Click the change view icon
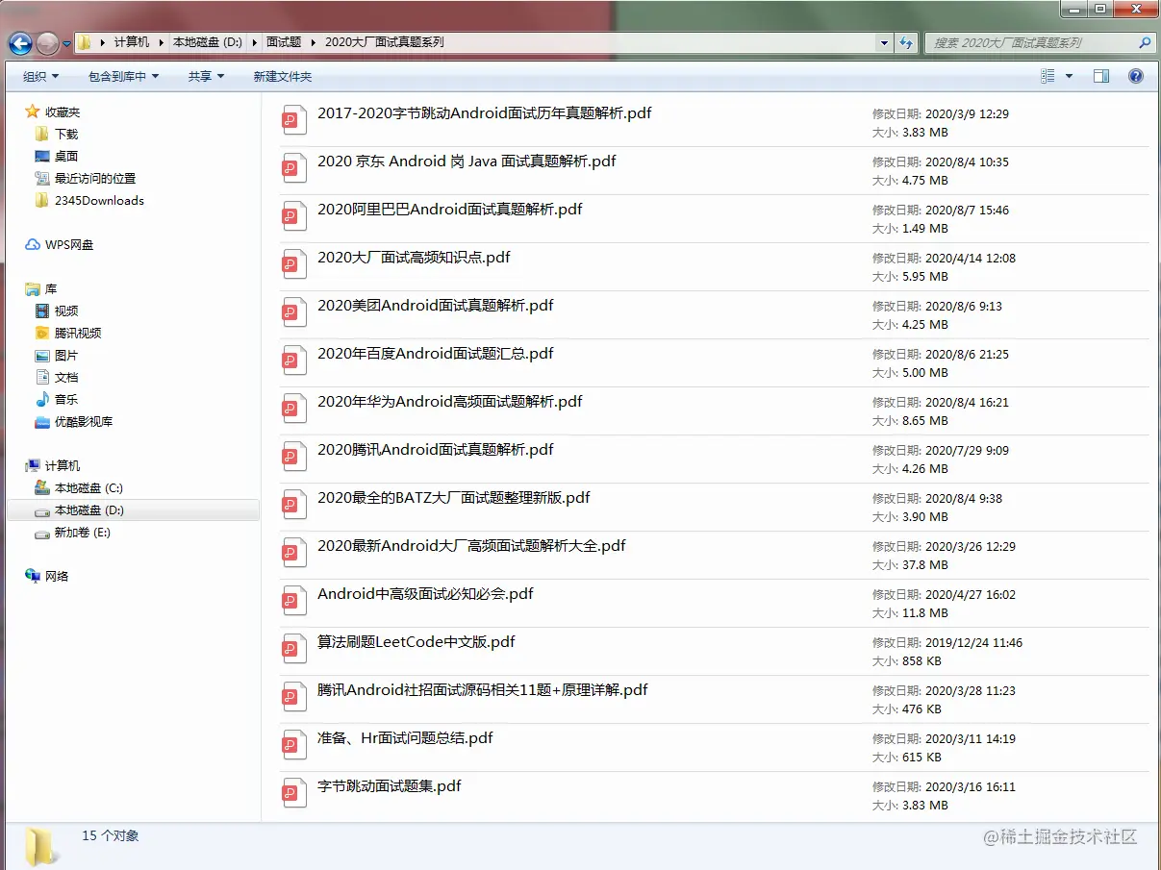This screenshot has height=870, width=1161. (1047, 76)
